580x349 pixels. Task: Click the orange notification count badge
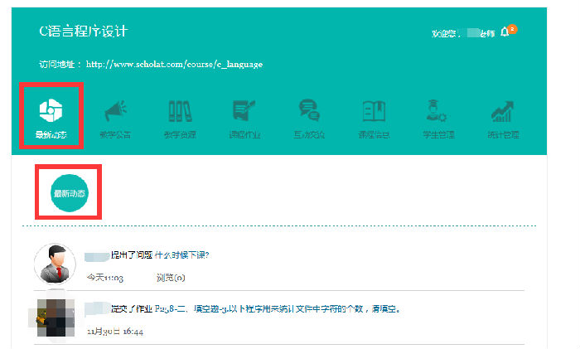coord(513,30)
